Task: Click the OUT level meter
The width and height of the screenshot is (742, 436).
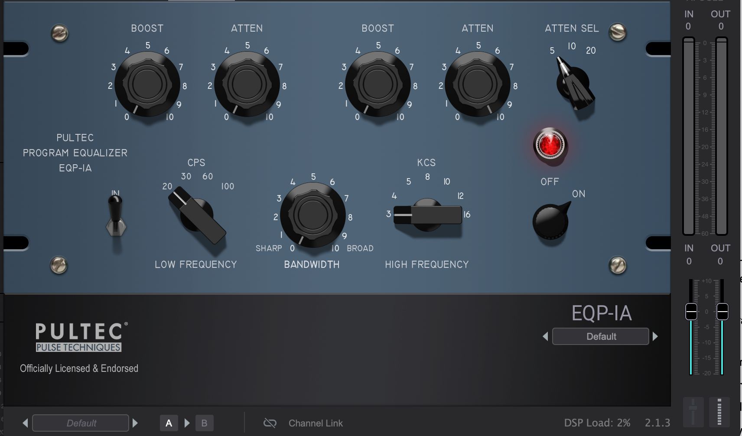Action: pos(721,137)
